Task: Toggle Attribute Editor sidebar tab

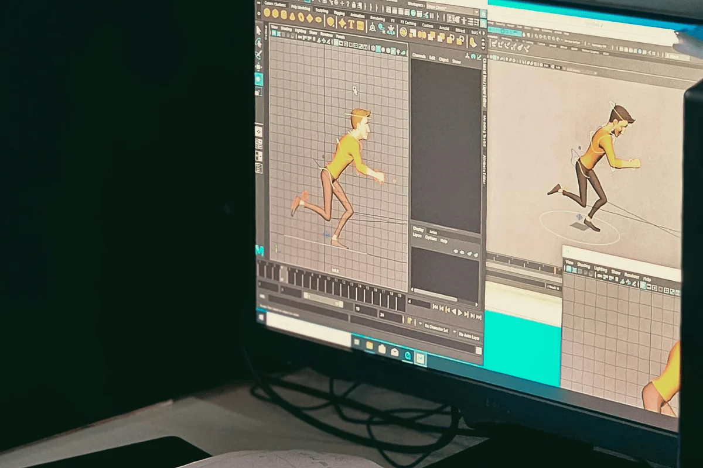Action: coord(484,169)
